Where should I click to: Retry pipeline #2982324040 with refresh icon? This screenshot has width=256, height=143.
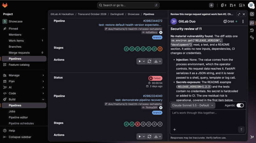[x=149, y=136]
